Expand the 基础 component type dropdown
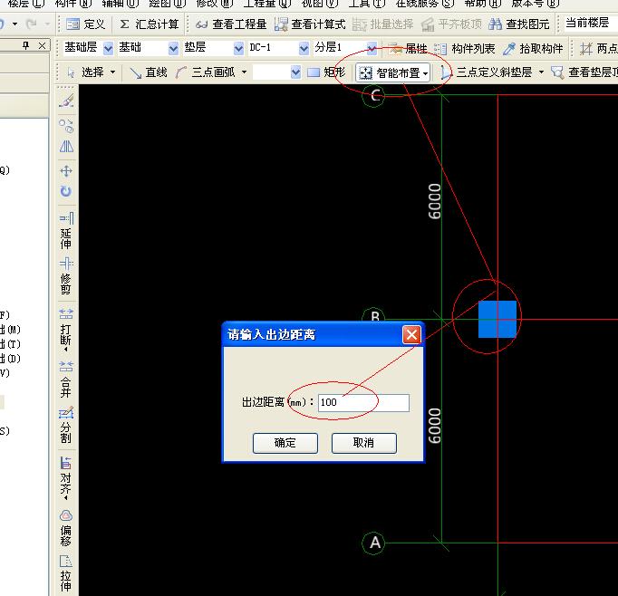The width and height of the screenshot is (618, 596). click(x=173, y=49)
